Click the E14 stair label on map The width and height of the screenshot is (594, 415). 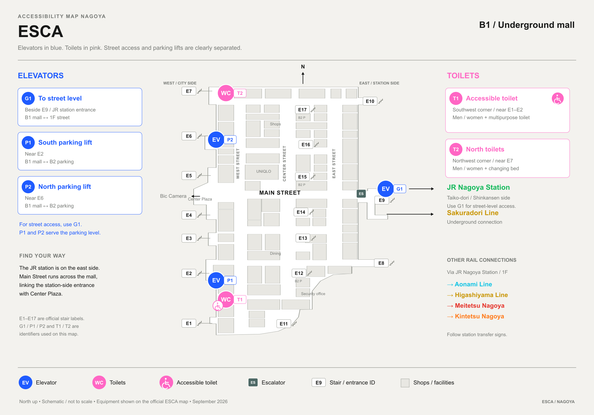click(x=301, y=212)
